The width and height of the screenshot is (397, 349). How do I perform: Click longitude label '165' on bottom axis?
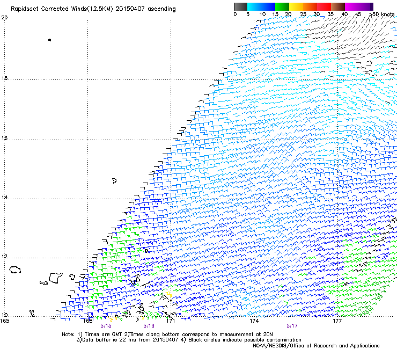click(5, 321)
